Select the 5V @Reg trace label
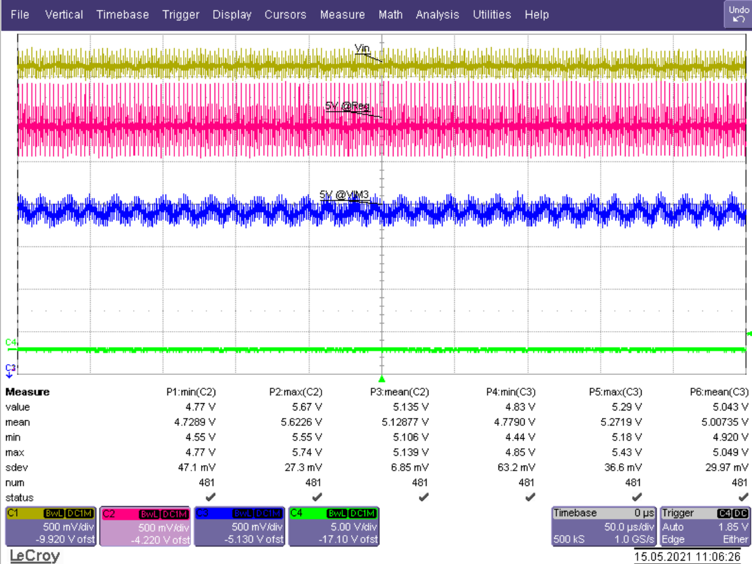This screenshot has width=752, height=564. click(347, 106)
